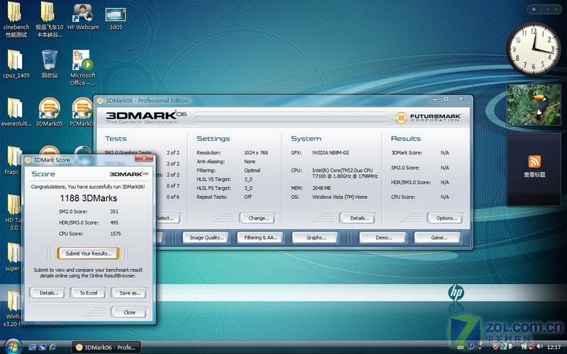This screenshot has height=354, width=567.
Task: Open the results Options button
Action: click(x=446, y=218)
